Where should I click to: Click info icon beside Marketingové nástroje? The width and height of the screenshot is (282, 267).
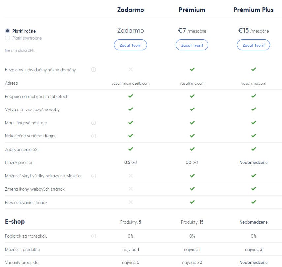tap(94, 123)
